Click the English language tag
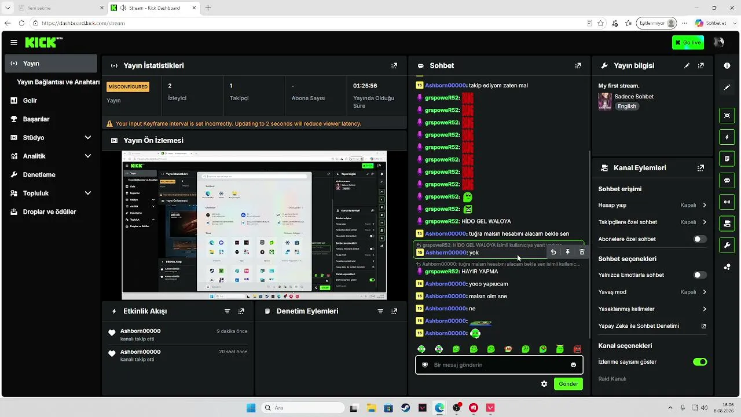741x417 pixels. pyautogui.click(x=627, y=107)
